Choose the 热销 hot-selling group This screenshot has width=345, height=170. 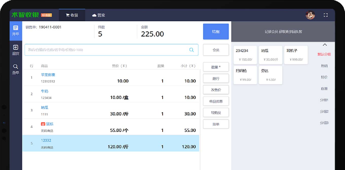pyautogui.click(x=324, y=66)
